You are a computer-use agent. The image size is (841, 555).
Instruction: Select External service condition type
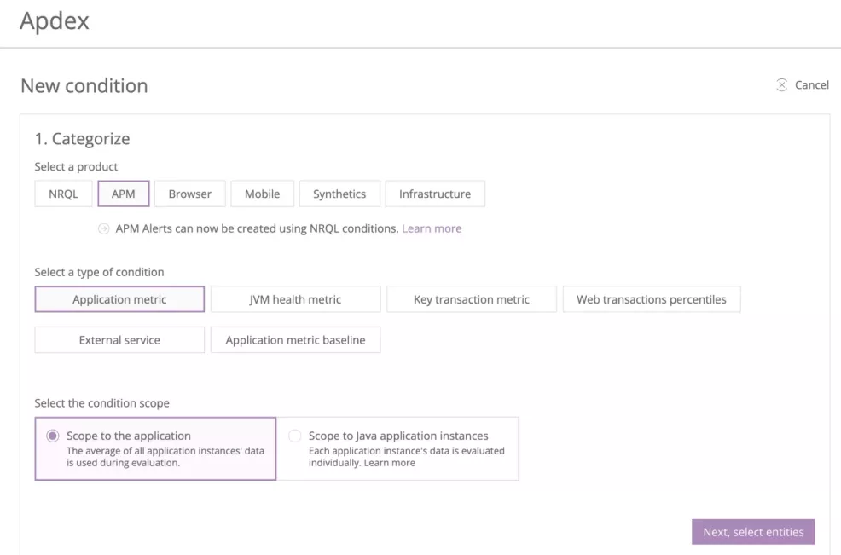point(119,340)
